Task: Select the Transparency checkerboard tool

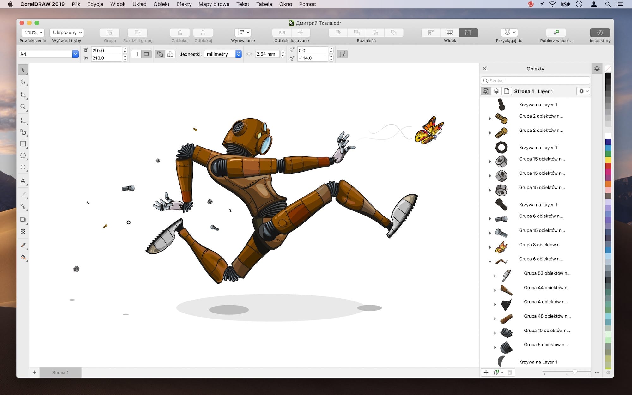Action: [23, 232]
